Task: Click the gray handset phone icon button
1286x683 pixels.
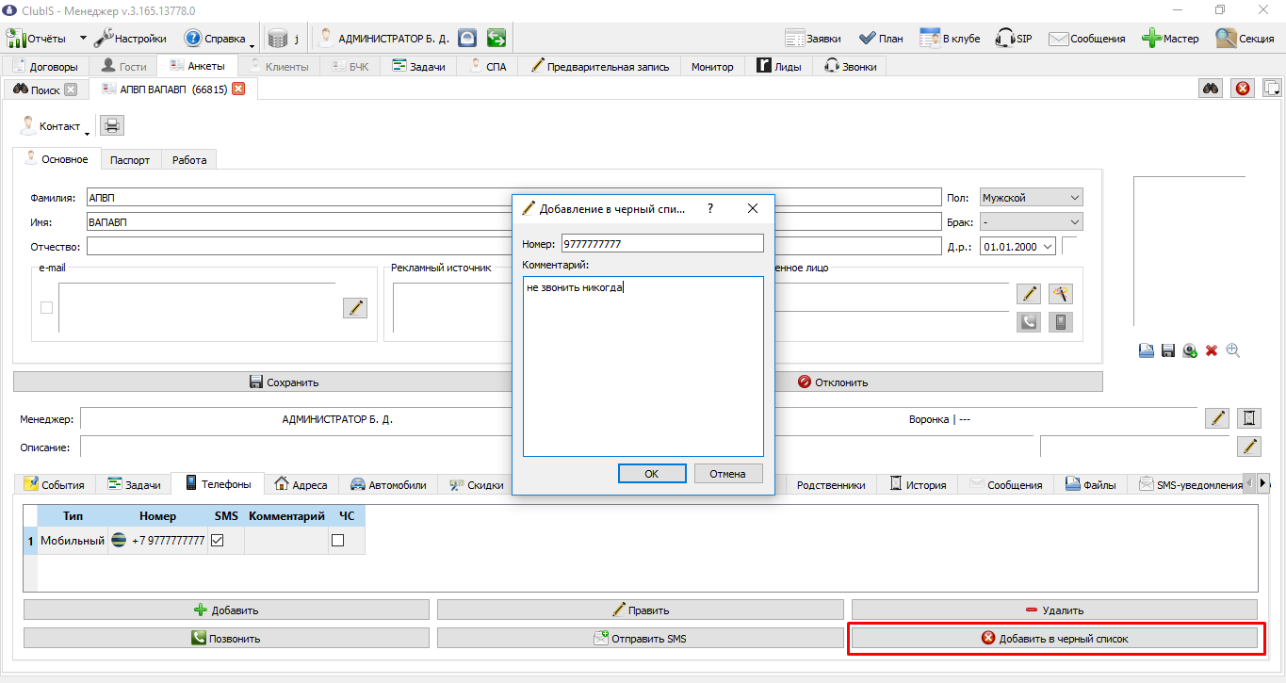Action: (x=1029, y=322)
